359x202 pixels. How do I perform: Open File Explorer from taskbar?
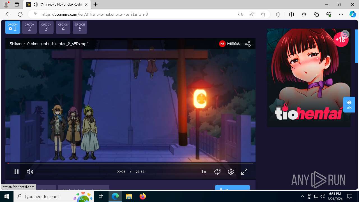pos(129,196)
